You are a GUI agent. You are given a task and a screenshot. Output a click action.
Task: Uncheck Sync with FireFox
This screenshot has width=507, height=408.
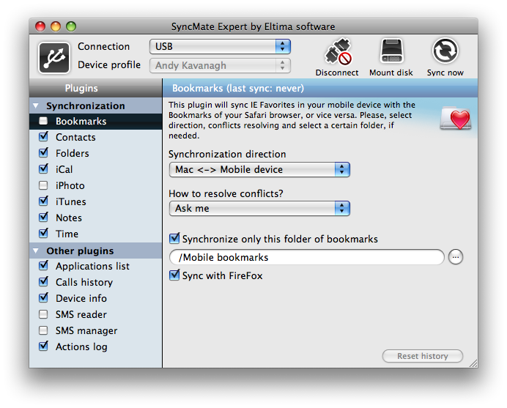pyautogui.click(x=174, y=275)
